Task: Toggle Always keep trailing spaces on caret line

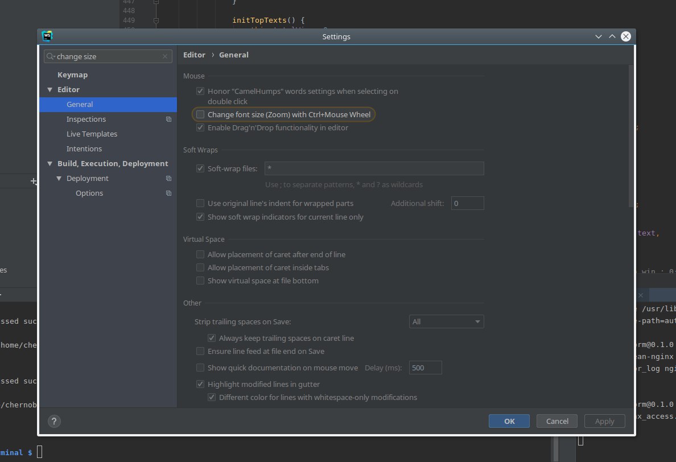Action: (212, 338)
